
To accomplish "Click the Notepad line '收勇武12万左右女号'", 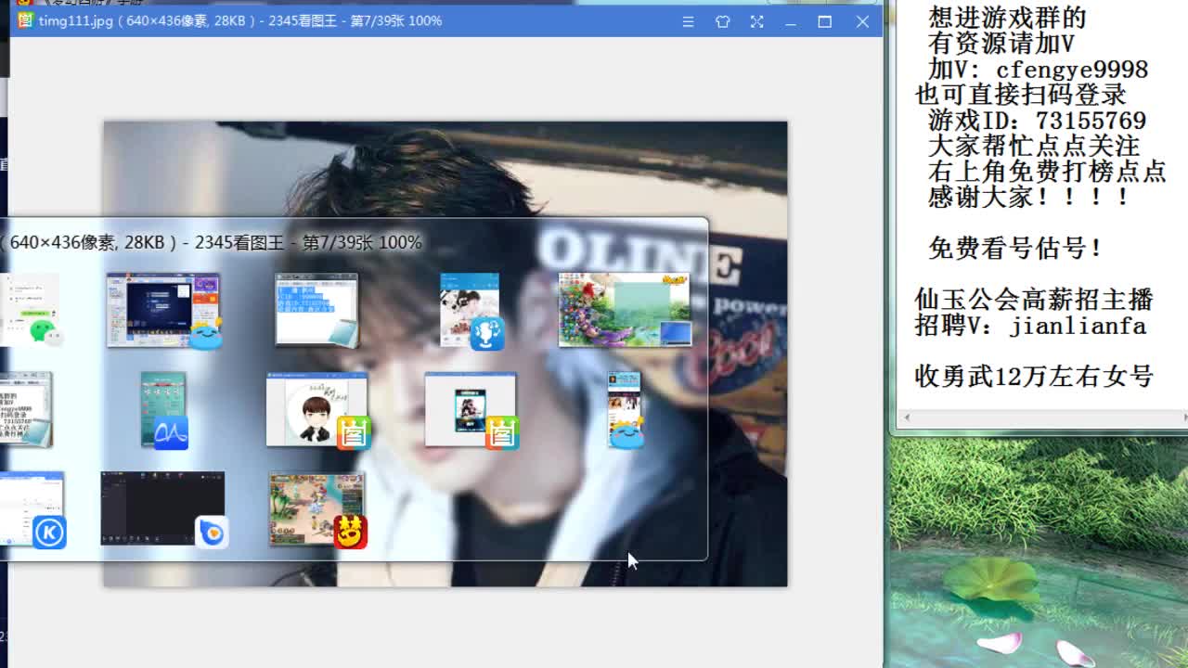I will [1034, 376].
